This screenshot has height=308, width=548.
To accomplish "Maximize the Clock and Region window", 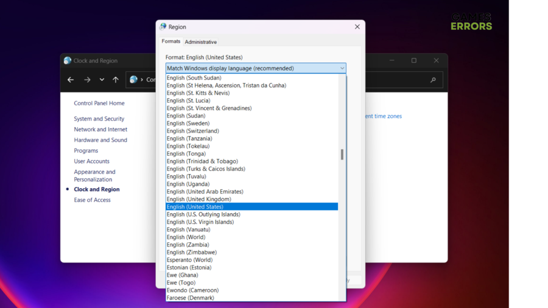I will [x=414, y=61].
